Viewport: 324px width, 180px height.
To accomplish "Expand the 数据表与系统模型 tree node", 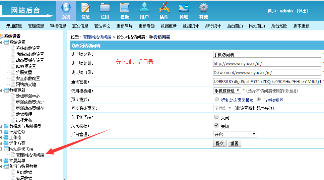I will tap(2, 126).
